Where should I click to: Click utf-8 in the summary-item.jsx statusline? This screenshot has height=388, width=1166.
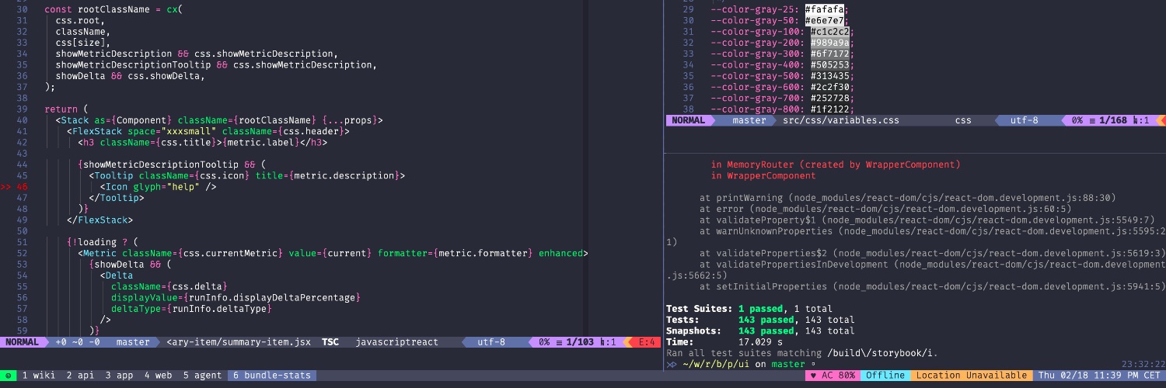(x=491, y=341)
